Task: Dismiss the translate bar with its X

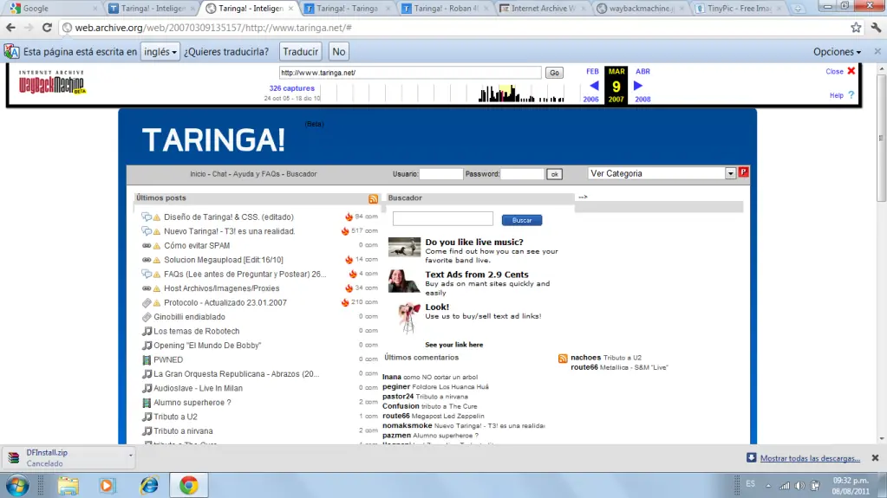Action: [877, 51]
